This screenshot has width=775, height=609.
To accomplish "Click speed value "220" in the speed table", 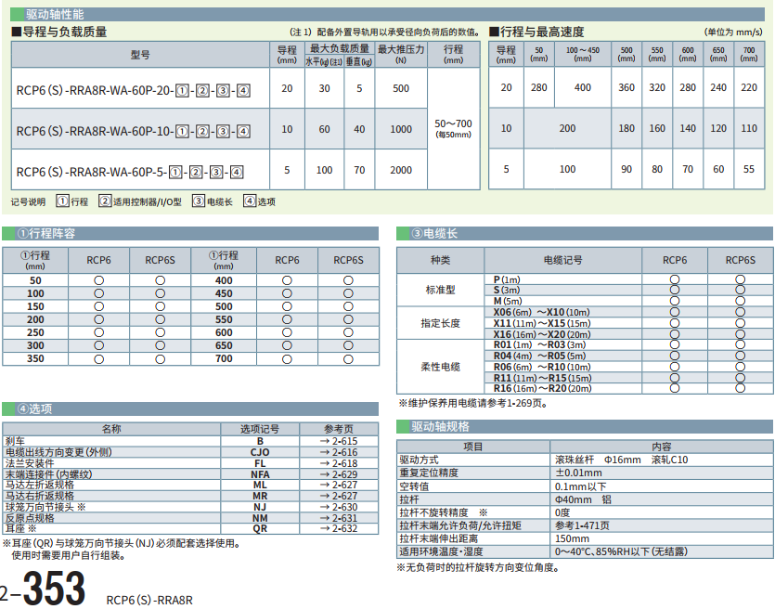I will [749, 87].
